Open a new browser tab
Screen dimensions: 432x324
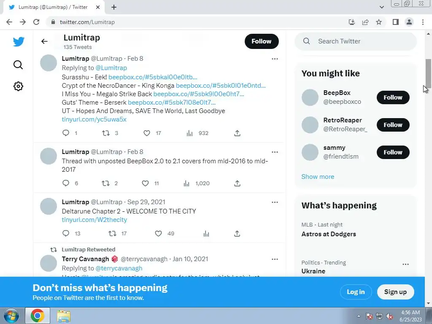coord(114,7)
